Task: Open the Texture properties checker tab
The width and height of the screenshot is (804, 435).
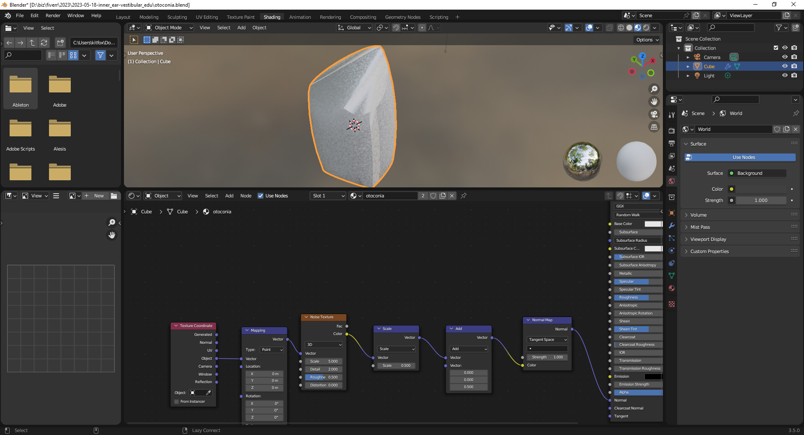Action: tap(672, 303)
